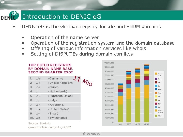Select the '.us (United States)' row
Image resolution: width=183 pixels, height=137 pixels.
click(54, 109)
